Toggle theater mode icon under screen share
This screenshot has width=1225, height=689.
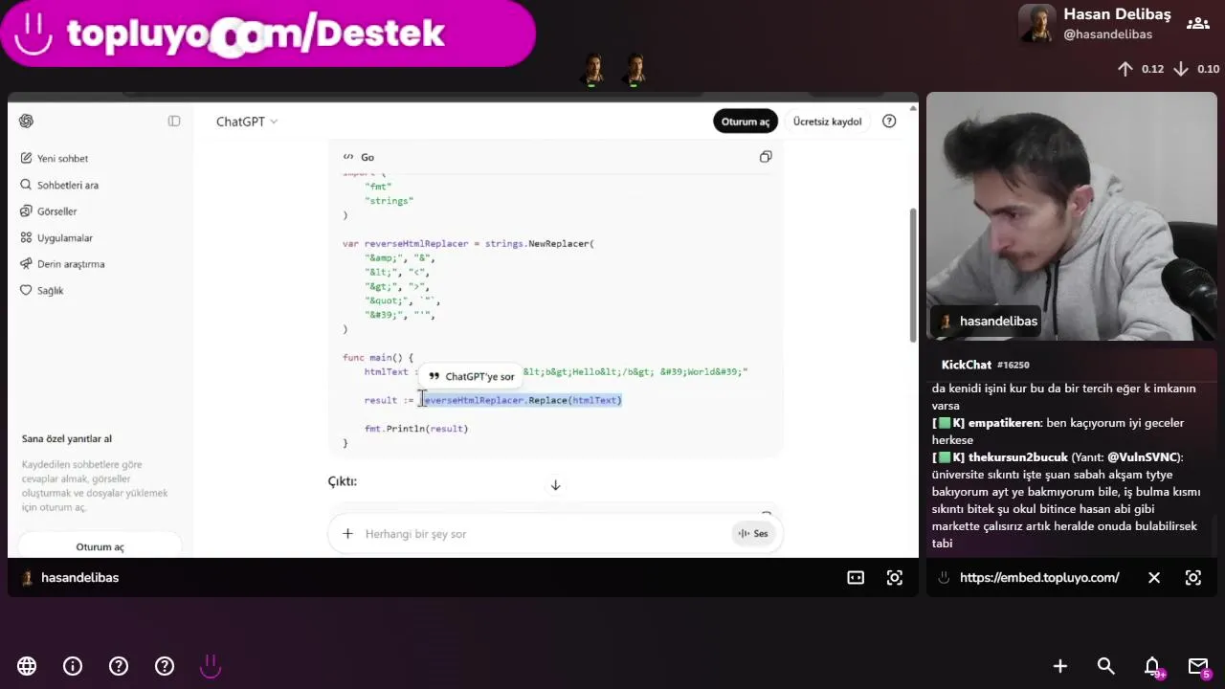(856, 577)
